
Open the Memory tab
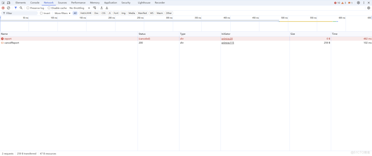click(95, 3)
